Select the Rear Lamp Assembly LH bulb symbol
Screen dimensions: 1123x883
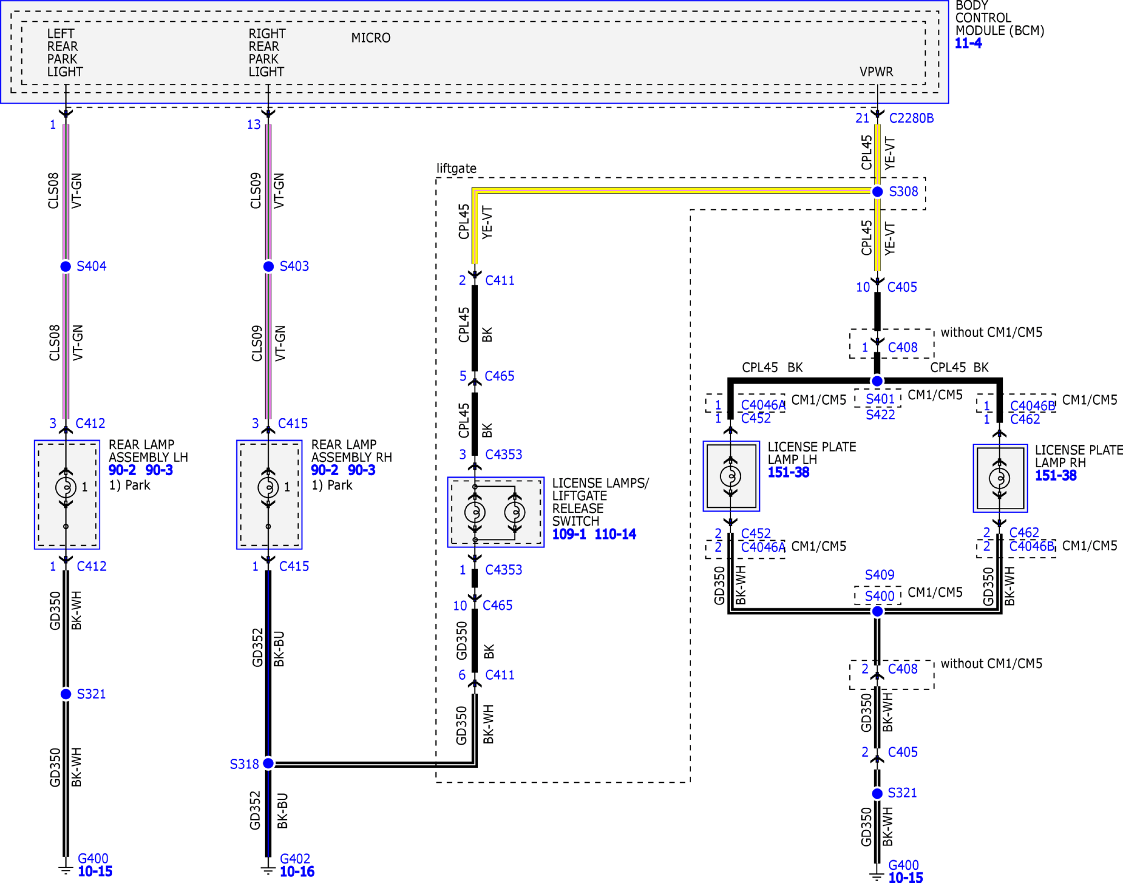(x=66, y=487)
